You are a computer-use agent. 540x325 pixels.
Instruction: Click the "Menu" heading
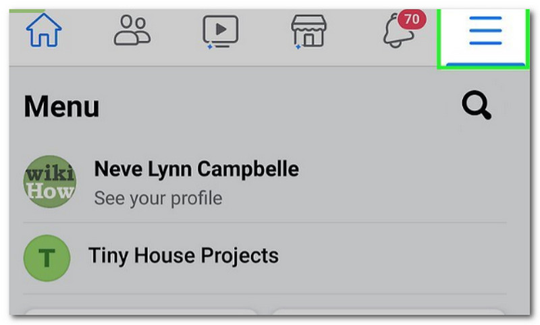(61, 107)
